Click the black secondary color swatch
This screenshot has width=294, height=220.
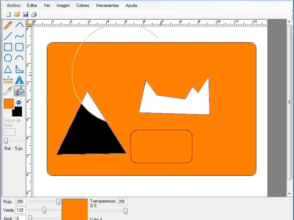(x=18, y=112)
